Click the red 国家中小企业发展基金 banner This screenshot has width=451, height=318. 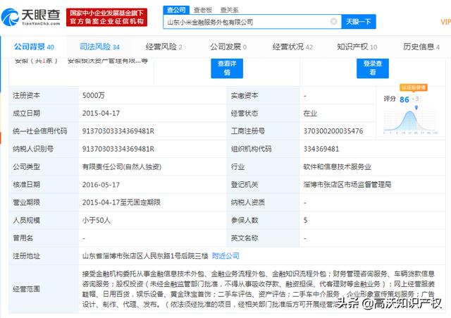click(x=106, y=17)
